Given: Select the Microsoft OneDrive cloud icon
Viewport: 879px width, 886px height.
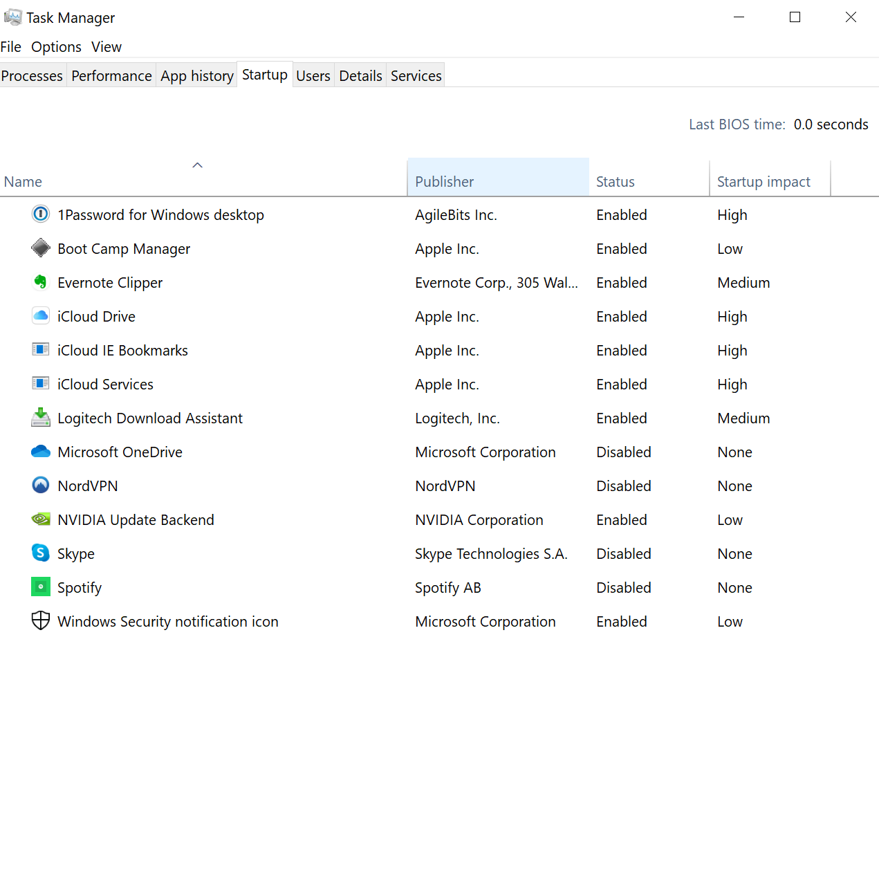Looking at the screenshot, I should (41, 452).
